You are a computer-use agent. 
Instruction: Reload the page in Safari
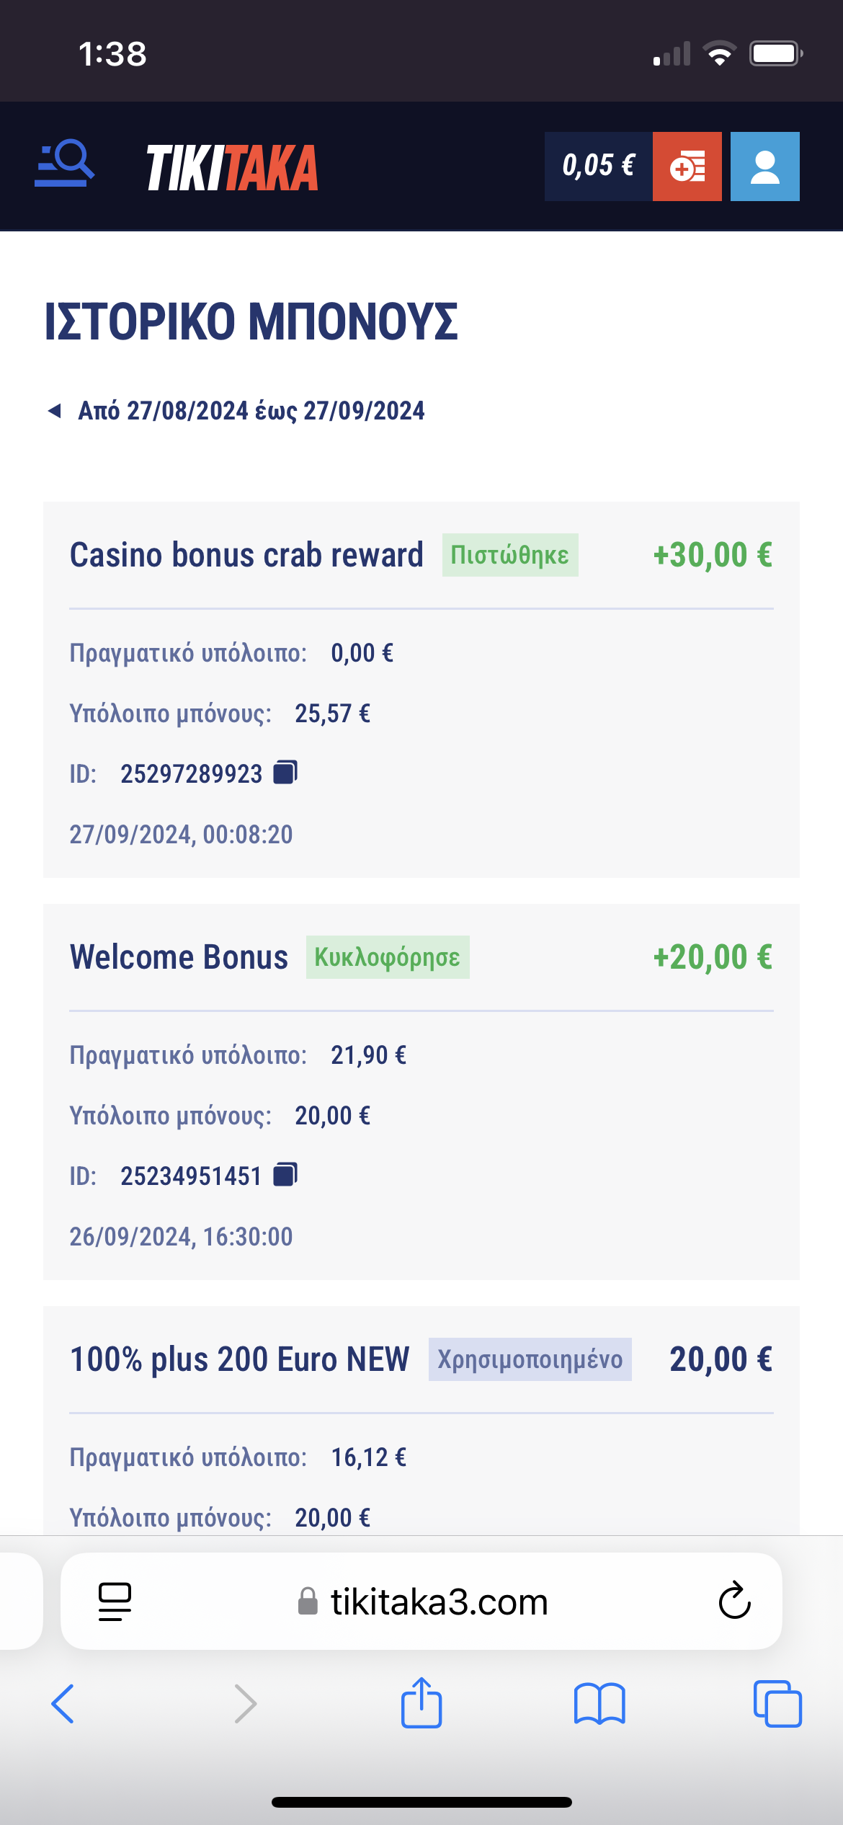click(734, 1602)
